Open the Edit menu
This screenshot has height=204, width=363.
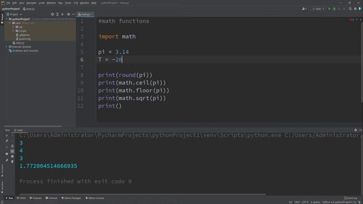(14, 3)
